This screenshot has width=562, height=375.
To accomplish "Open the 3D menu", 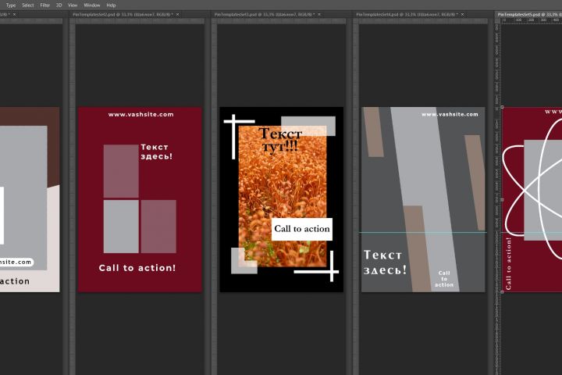I will [x=59, y=5].
